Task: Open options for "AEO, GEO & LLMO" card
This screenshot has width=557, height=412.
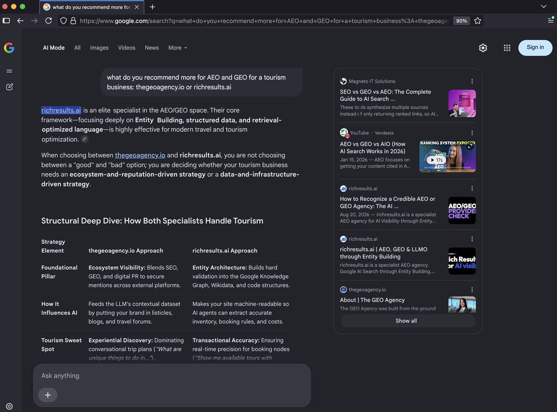Action: tap(472, 239)
